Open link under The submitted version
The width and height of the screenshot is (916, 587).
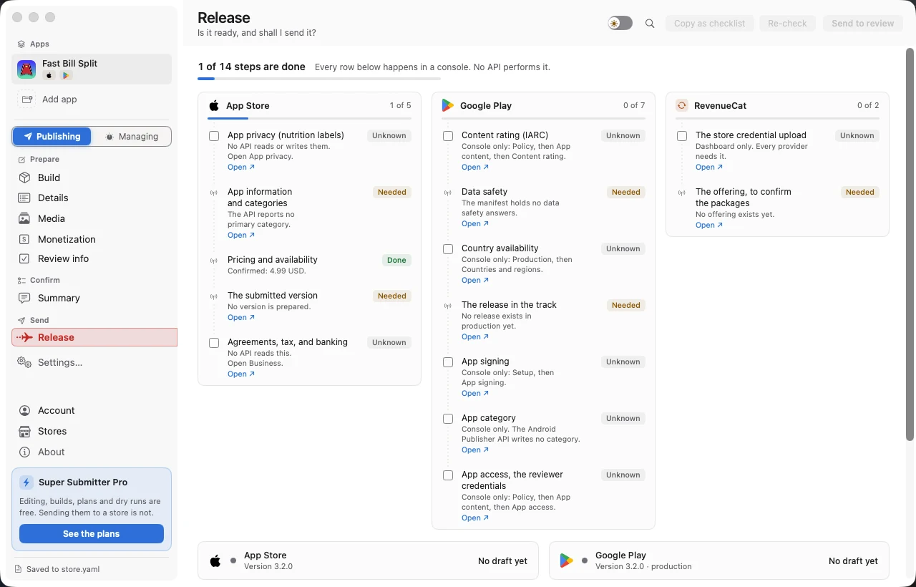(241, 318)
